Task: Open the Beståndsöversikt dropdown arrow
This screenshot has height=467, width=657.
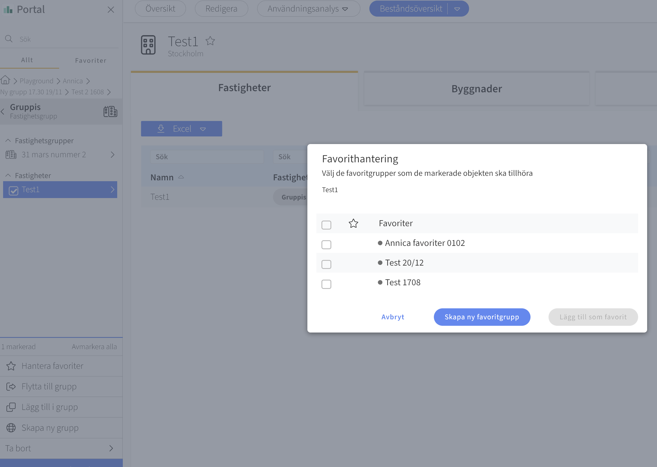Action: tap(457, 9)
